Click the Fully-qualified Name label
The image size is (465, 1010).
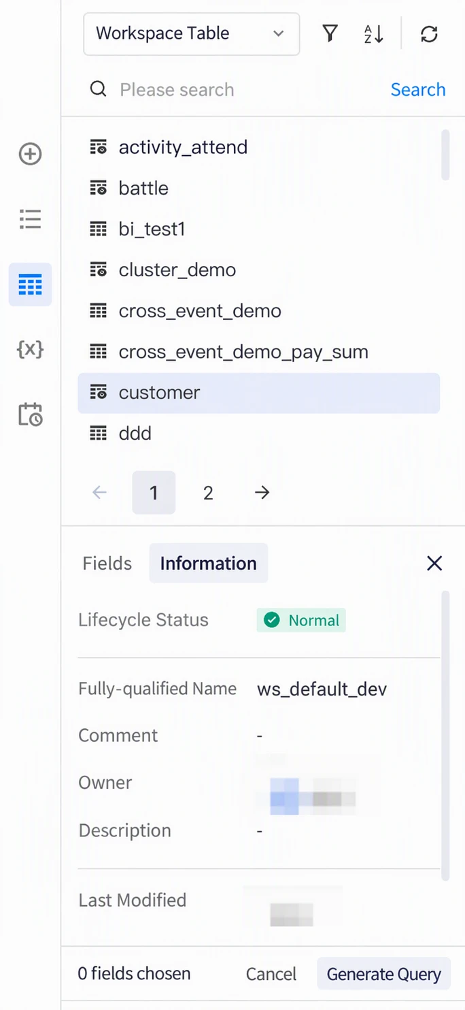coord(158,689)
